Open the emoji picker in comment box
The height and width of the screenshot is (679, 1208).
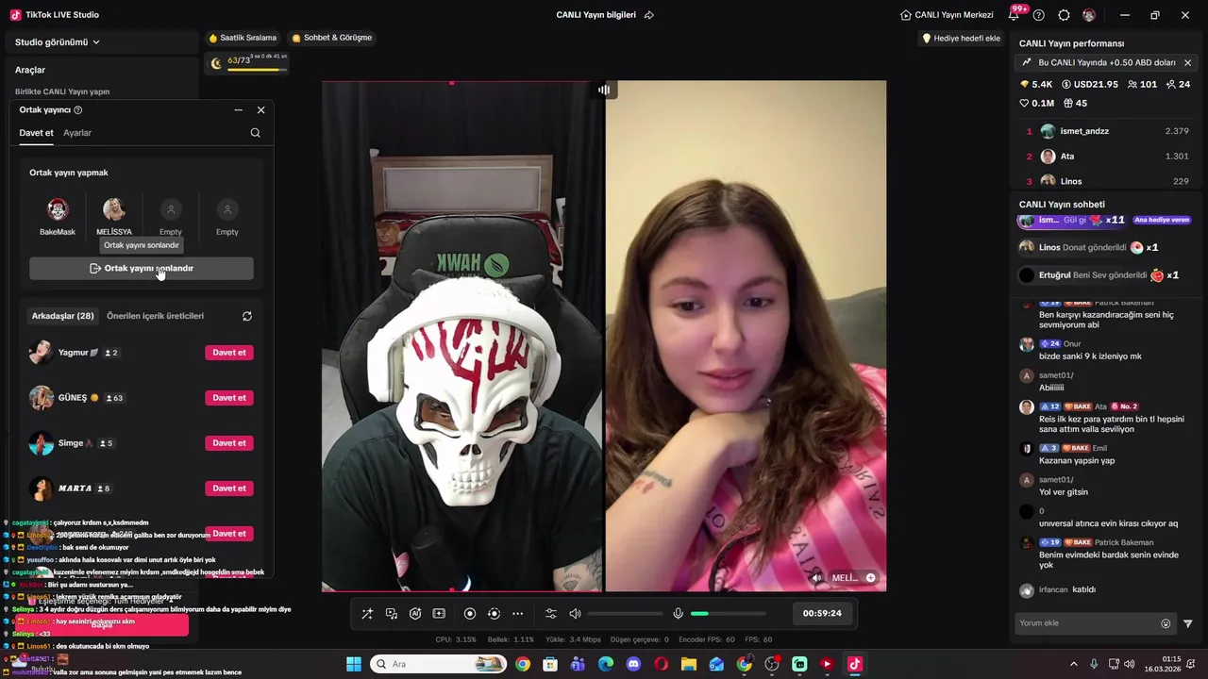(1166, 623)
